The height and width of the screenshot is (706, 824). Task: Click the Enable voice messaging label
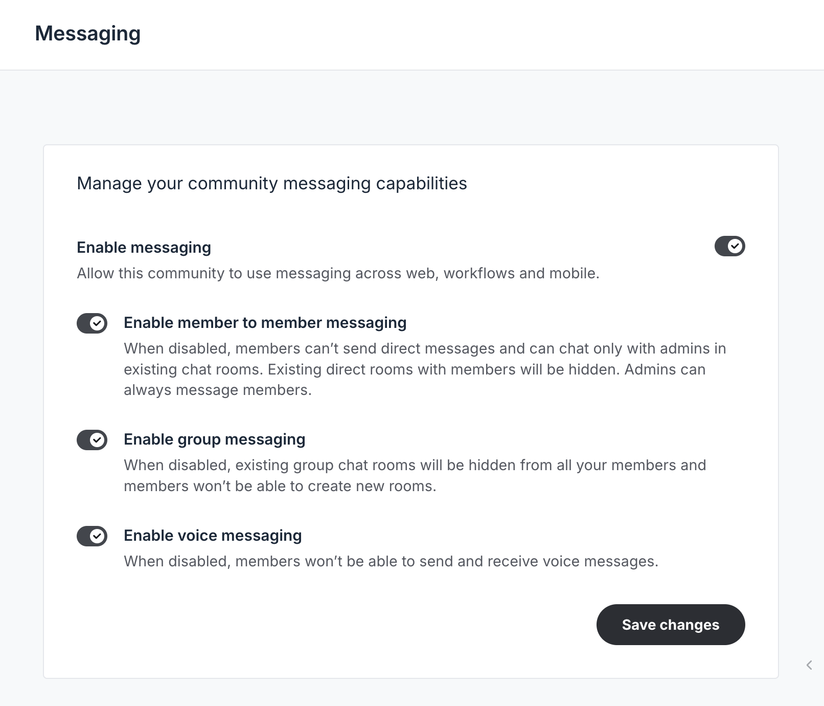pyautogui.click(x=213, y=535)
